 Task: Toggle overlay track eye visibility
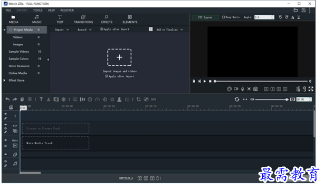(6, 154)
